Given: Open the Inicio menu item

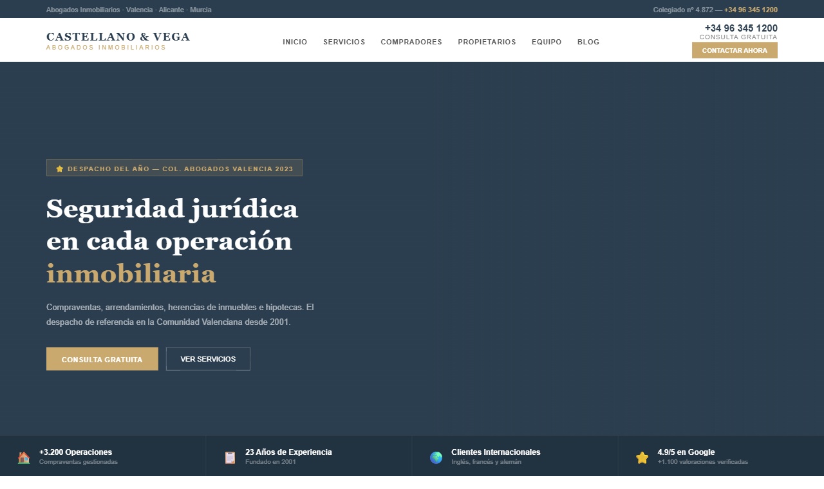Looking at the screenshot, I should [x=295, y=42].
